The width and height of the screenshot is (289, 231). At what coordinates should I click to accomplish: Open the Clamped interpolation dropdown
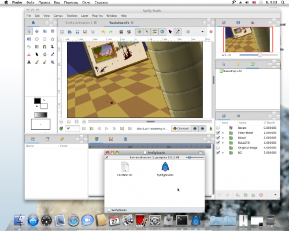181,128
